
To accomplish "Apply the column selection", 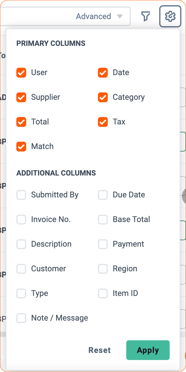I will [148, 350].
